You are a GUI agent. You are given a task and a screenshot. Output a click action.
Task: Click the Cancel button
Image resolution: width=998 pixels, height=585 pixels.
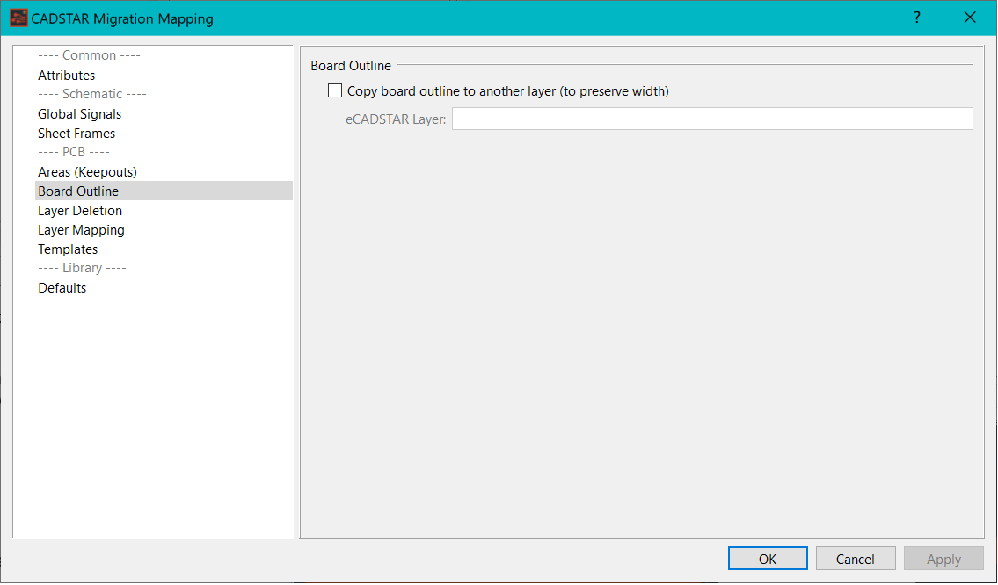point(856,559)
